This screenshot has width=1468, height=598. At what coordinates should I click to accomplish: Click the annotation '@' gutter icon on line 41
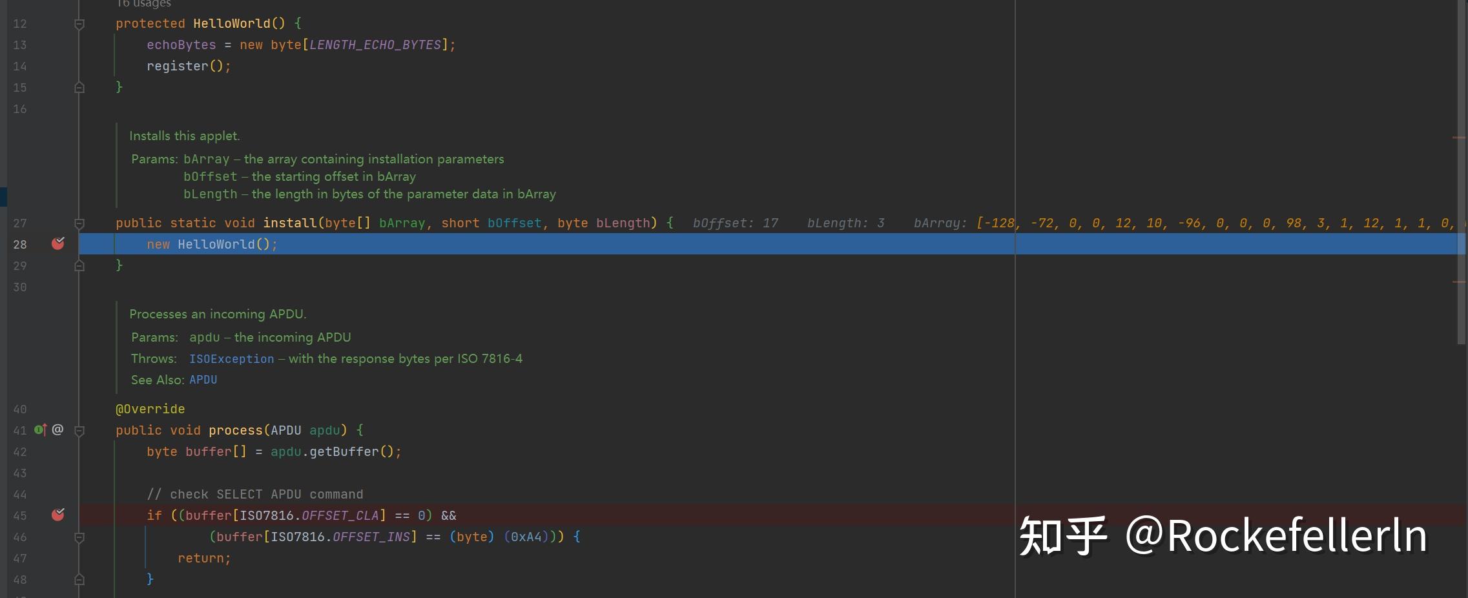[x=57, y=429]
